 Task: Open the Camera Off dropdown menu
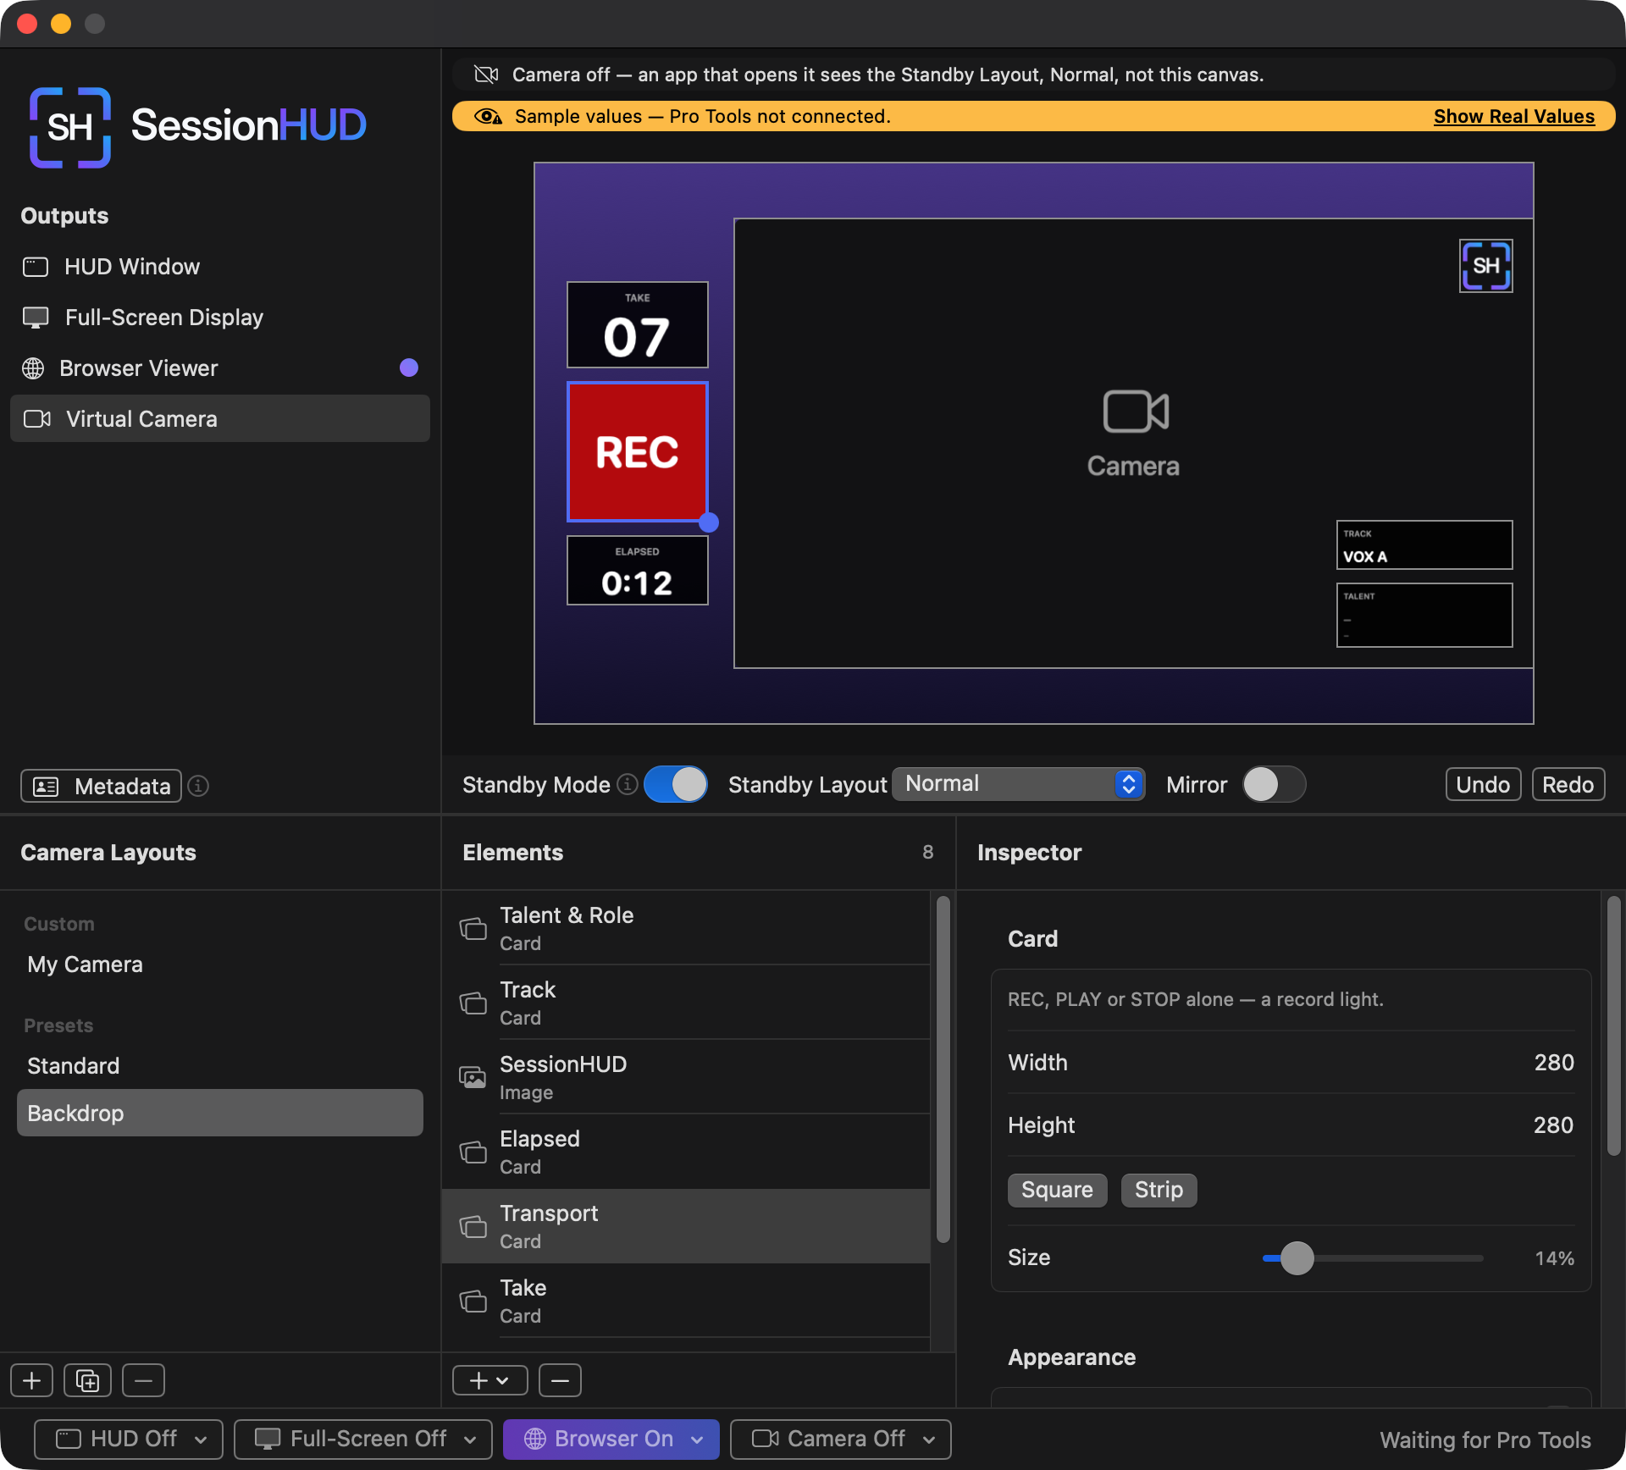(x=841, y=1440)
